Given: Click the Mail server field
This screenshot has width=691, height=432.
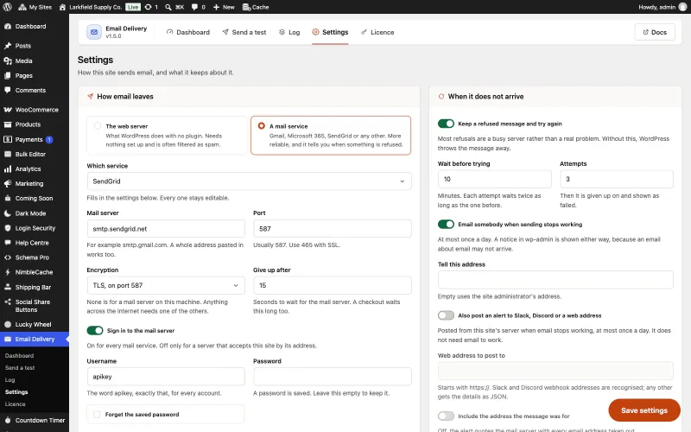Looking at the screenshot, I should 166,229.
